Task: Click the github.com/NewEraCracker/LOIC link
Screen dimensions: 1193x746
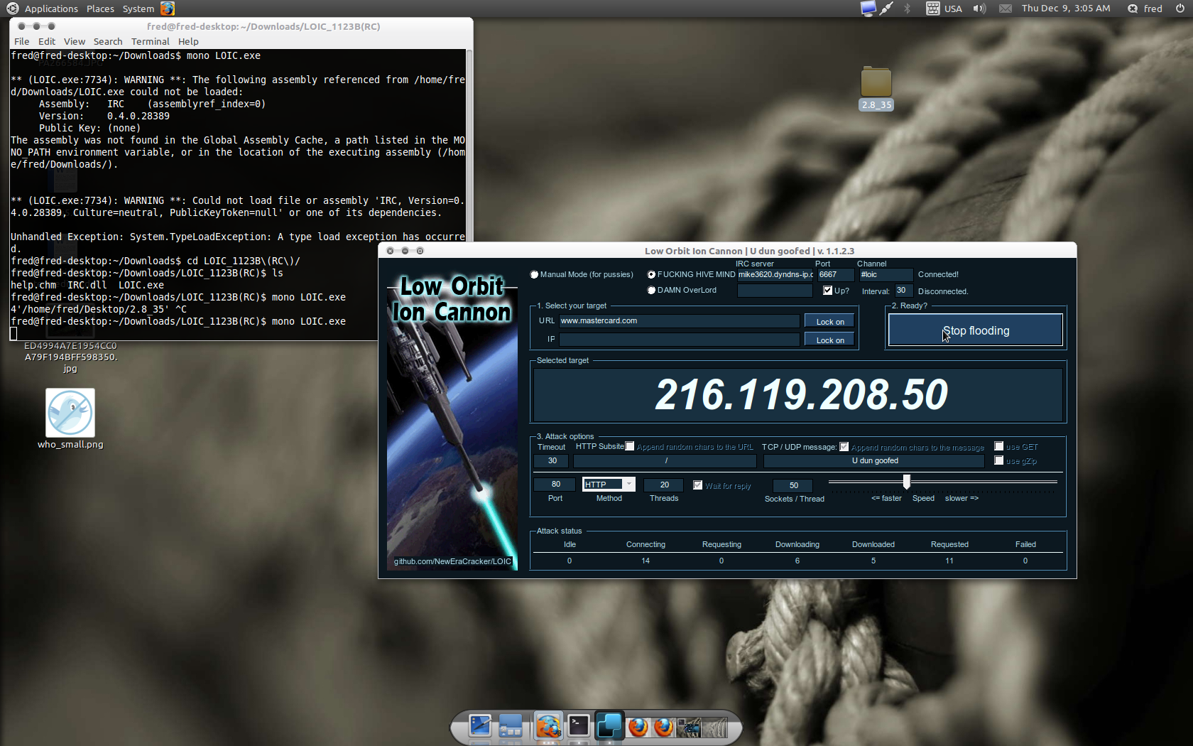Action: (x=452, y=561)
